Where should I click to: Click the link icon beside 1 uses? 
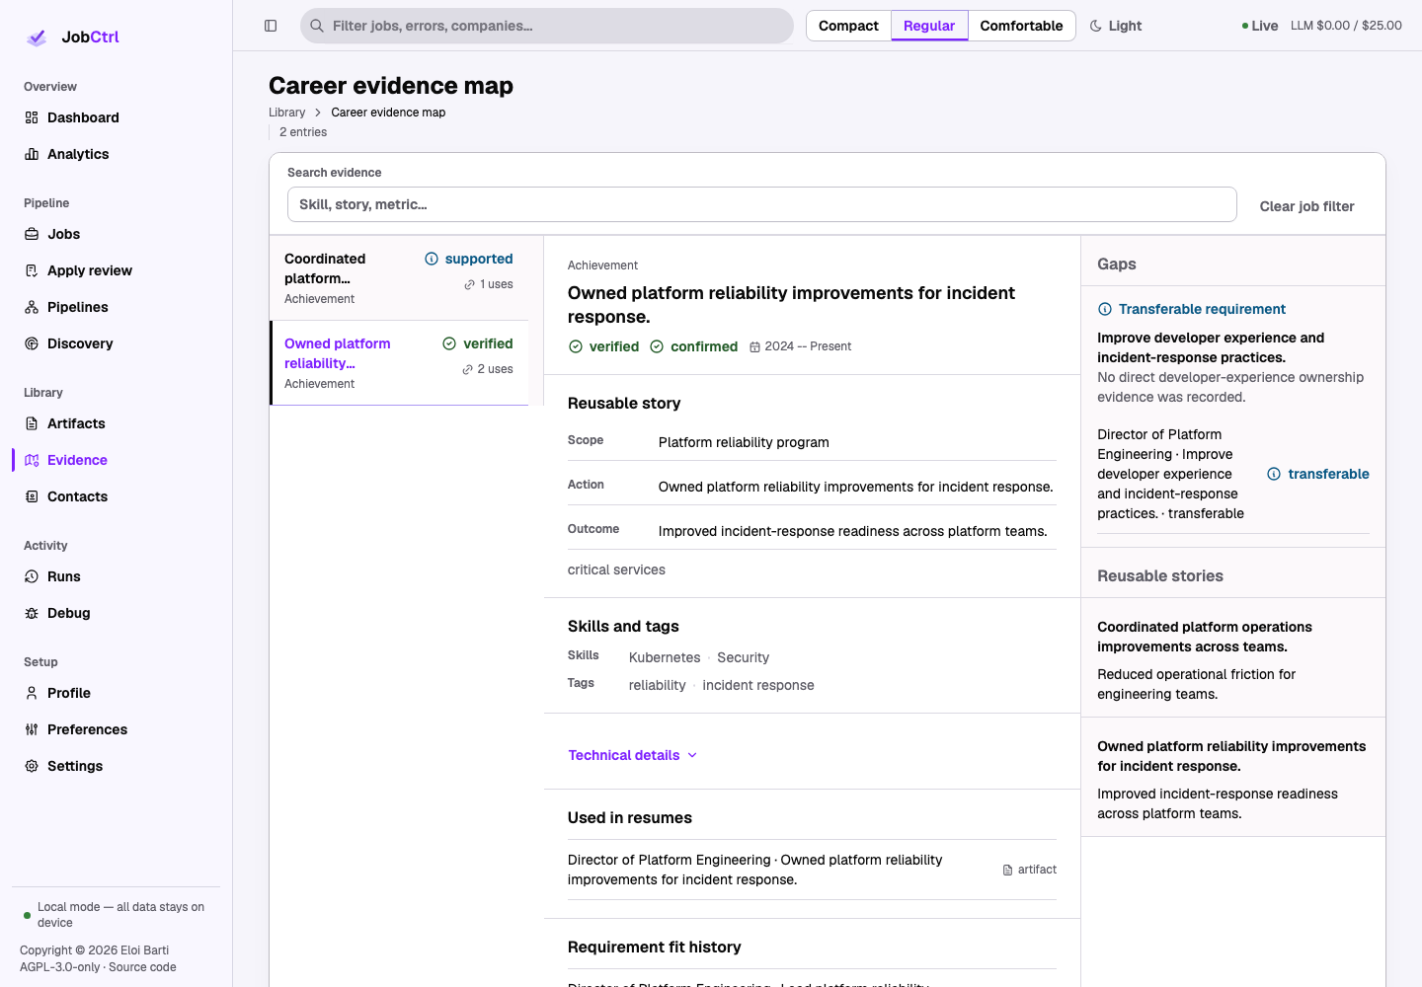tap(470, 284)
